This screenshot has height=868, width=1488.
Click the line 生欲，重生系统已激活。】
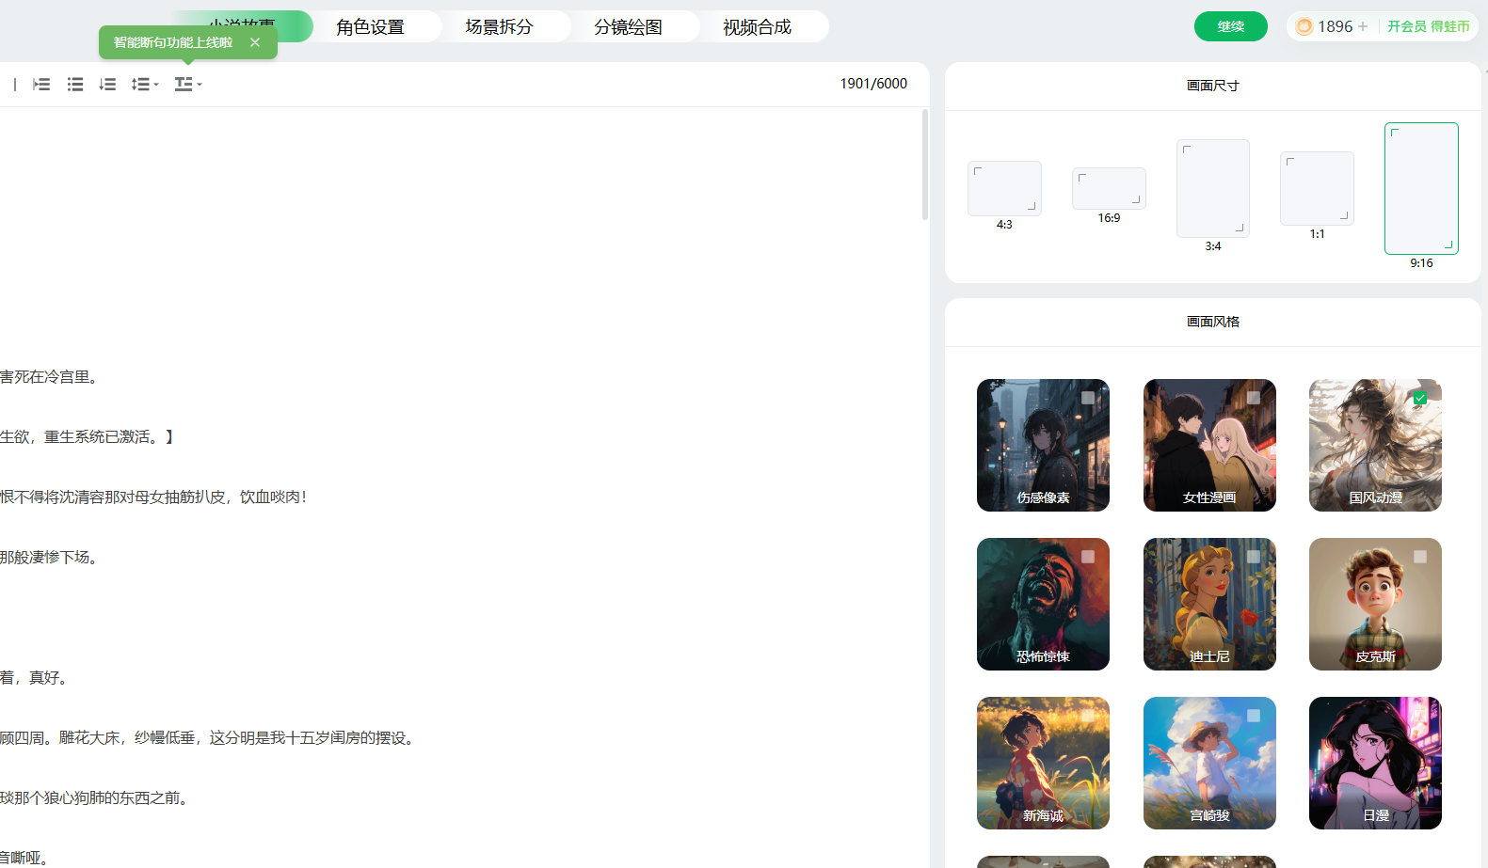(x=88, y=437)
